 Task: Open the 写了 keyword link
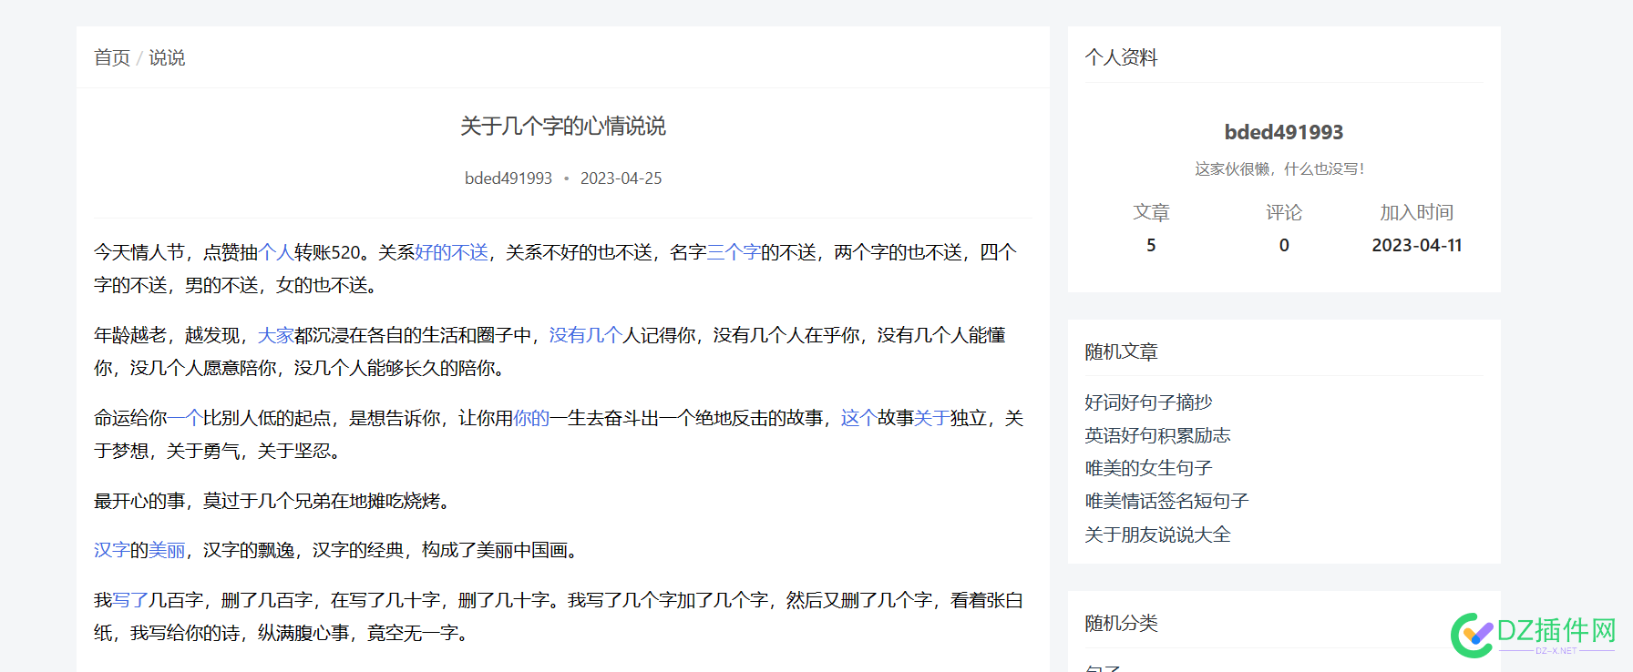(130, 600)
